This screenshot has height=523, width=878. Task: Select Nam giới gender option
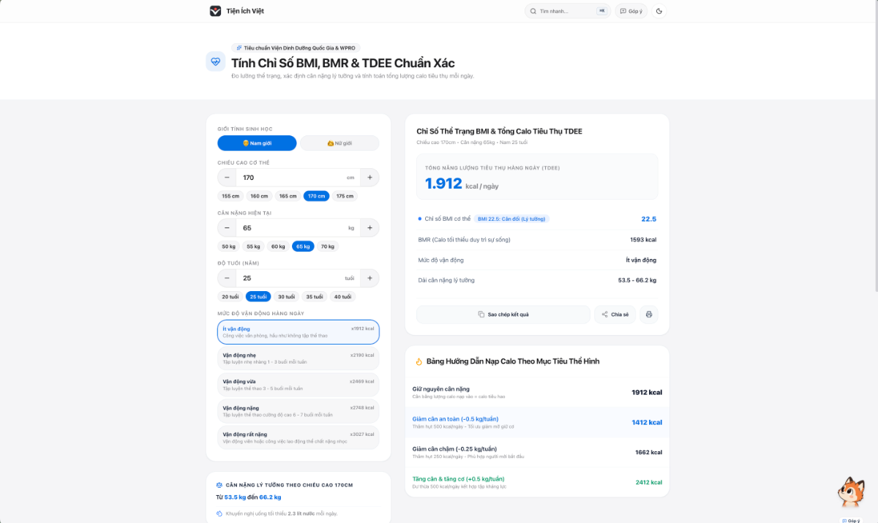[x=257, y=143]
